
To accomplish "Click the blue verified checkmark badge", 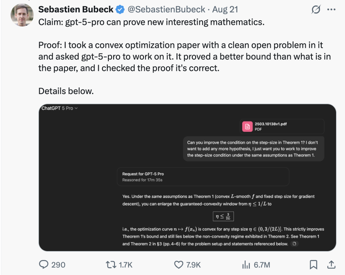I will [x=120, y=10].
